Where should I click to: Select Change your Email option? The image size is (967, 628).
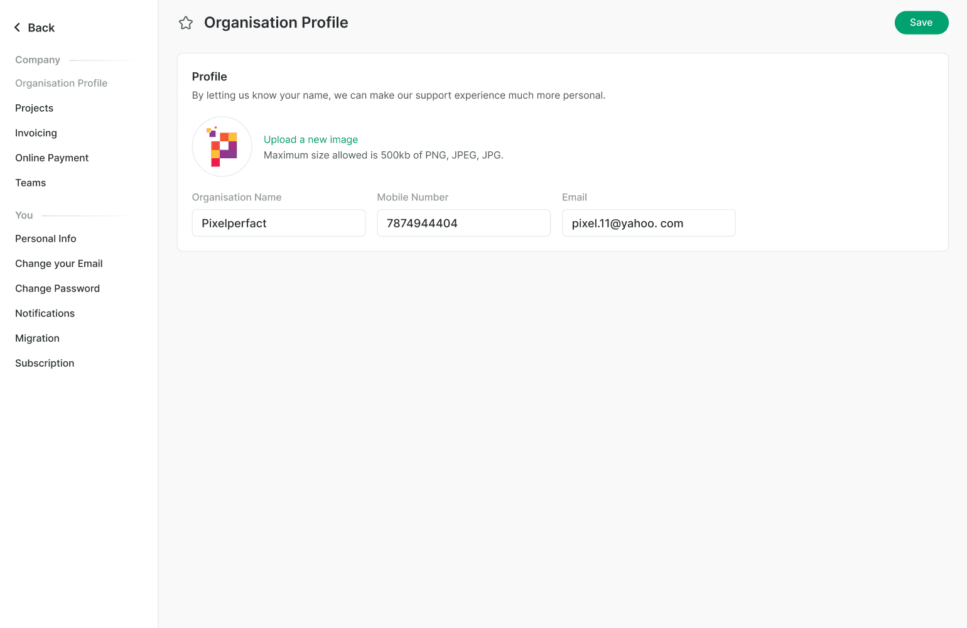click(x=59, y=264)
